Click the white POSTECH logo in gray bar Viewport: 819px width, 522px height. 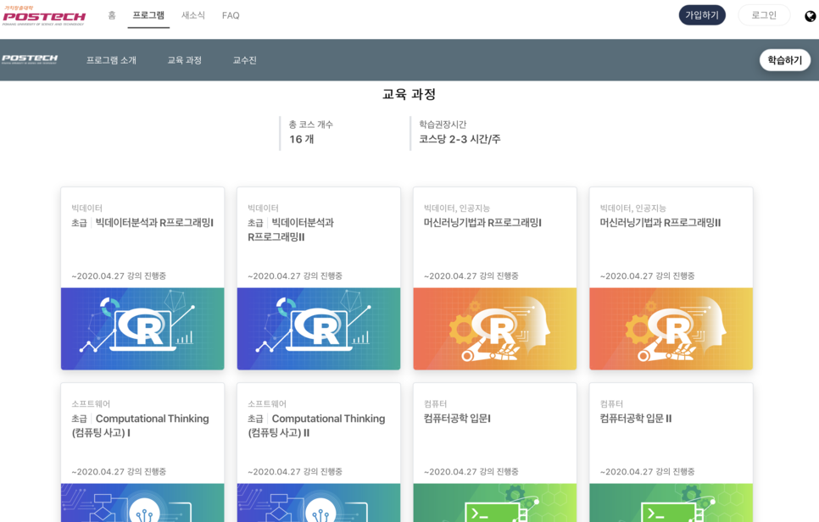pos(29,59)
